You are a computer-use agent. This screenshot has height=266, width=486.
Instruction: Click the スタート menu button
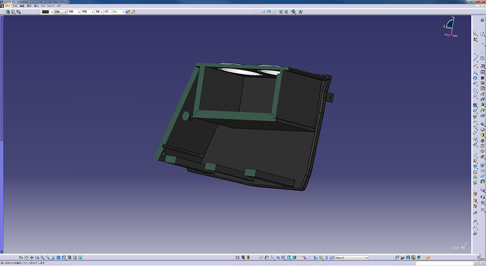coord(7,5)
